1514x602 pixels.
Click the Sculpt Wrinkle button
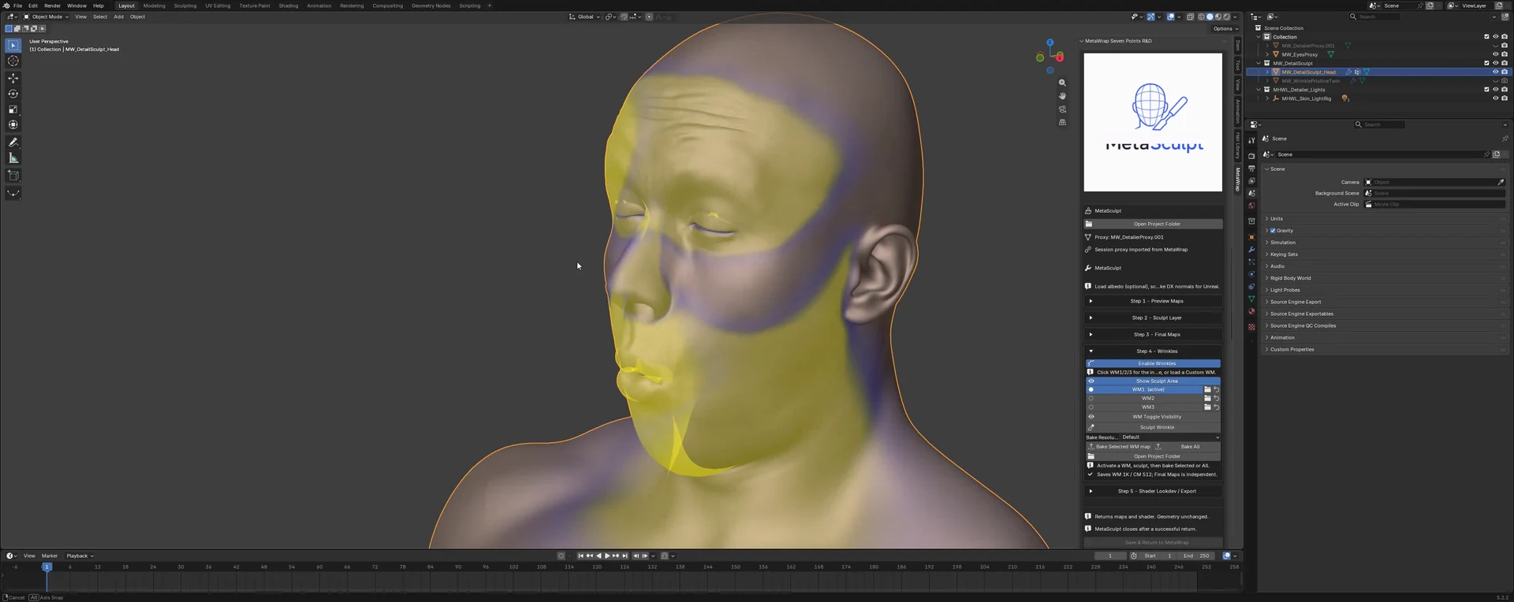click(1153, 428)
